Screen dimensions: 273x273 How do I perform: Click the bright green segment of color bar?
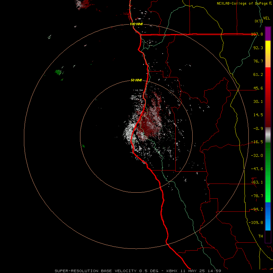click(x=268, y=195)
